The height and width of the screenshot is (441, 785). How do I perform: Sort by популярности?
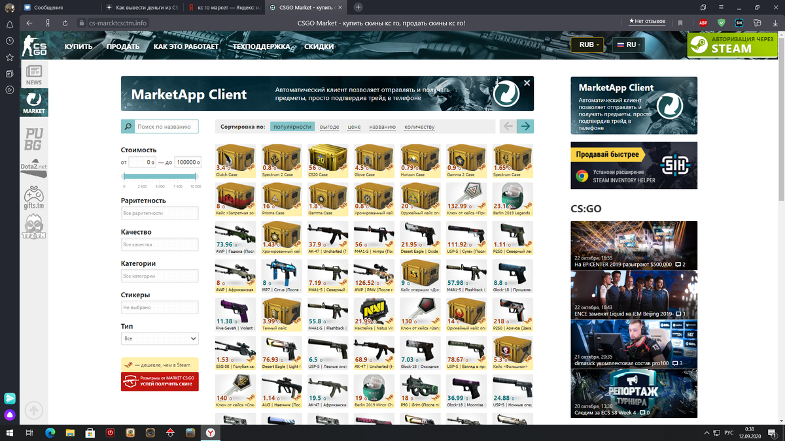point(292,127)
